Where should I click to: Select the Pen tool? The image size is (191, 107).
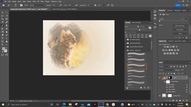7,35
